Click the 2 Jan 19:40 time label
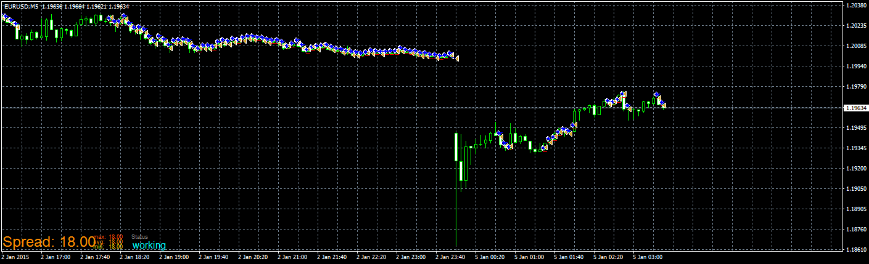 [x=213, y=257]
